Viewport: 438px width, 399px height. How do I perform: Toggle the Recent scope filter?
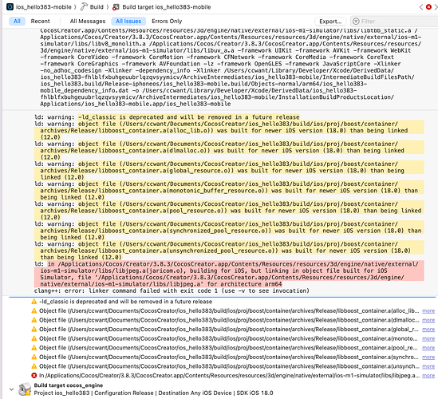(x=40, y=22)
